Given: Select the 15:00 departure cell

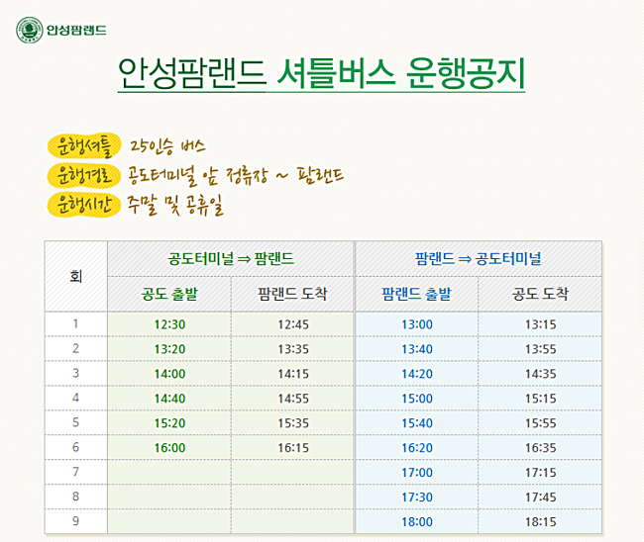Looking at the screenshot, I should pos(416,399).
